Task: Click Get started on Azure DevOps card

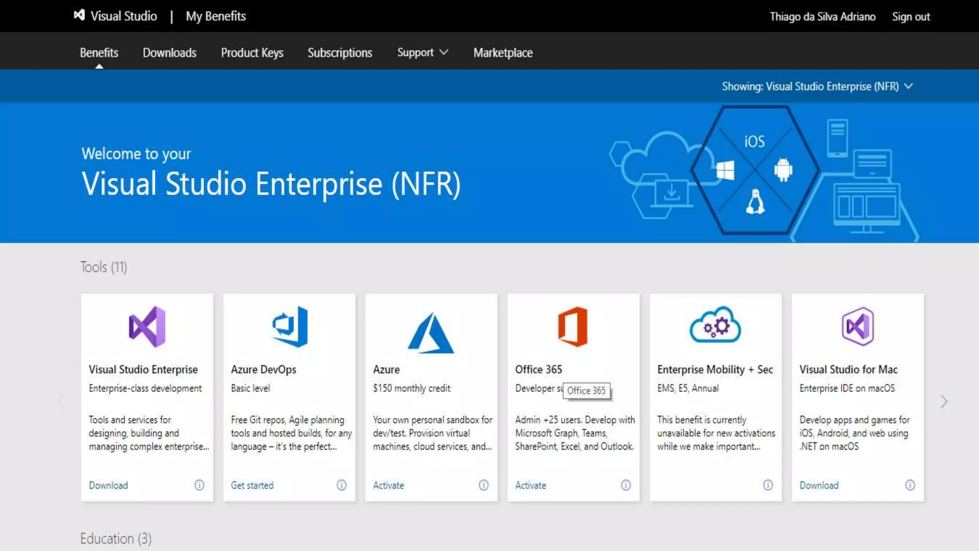Action: 252,485
